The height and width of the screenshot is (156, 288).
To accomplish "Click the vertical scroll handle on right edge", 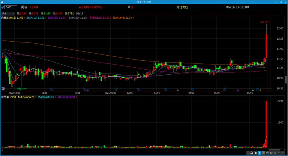I will (x=286, y=80).
